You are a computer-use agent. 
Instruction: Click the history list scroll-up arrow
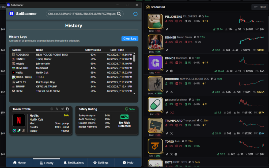coord(134,54)
